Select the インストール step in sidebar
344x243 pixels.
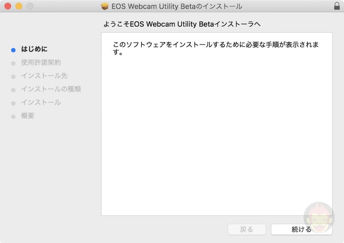point(41,102)
